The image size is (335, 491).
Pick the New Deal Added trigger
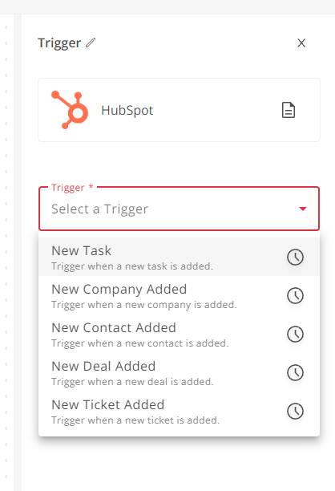(179, 372)
